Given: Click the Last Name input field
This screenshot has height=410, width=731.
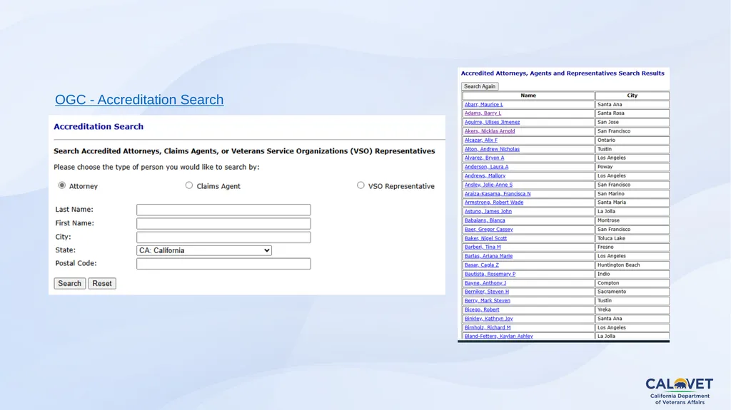Looking at the screenshot, I should click(x=223, y=210).
